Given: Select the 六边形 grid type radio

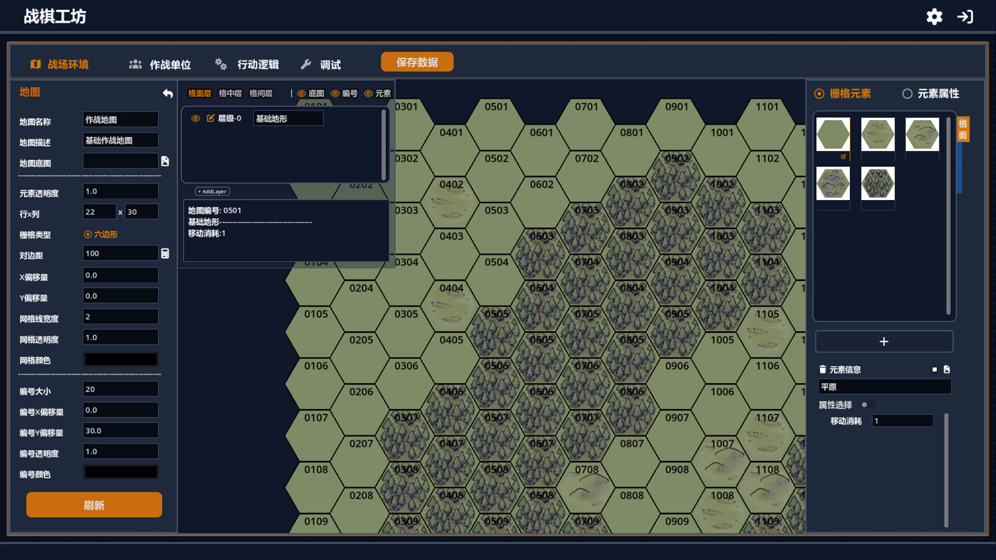Looking at the screenshot, I should point(88,234).
